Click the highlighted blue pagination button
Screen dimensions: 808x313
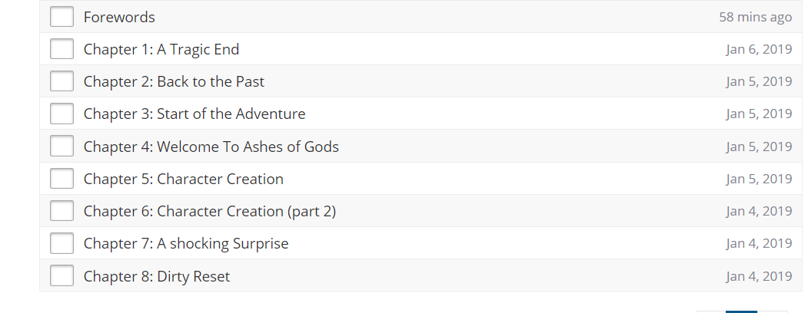coord(741,311)
